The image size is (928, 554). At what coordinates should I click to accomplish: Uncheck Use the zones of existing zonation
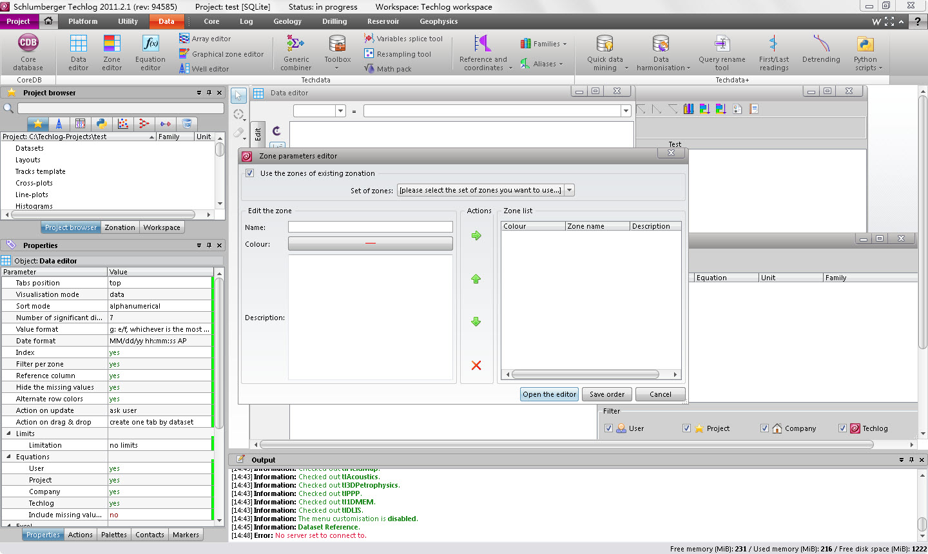[x=250, y=173]
